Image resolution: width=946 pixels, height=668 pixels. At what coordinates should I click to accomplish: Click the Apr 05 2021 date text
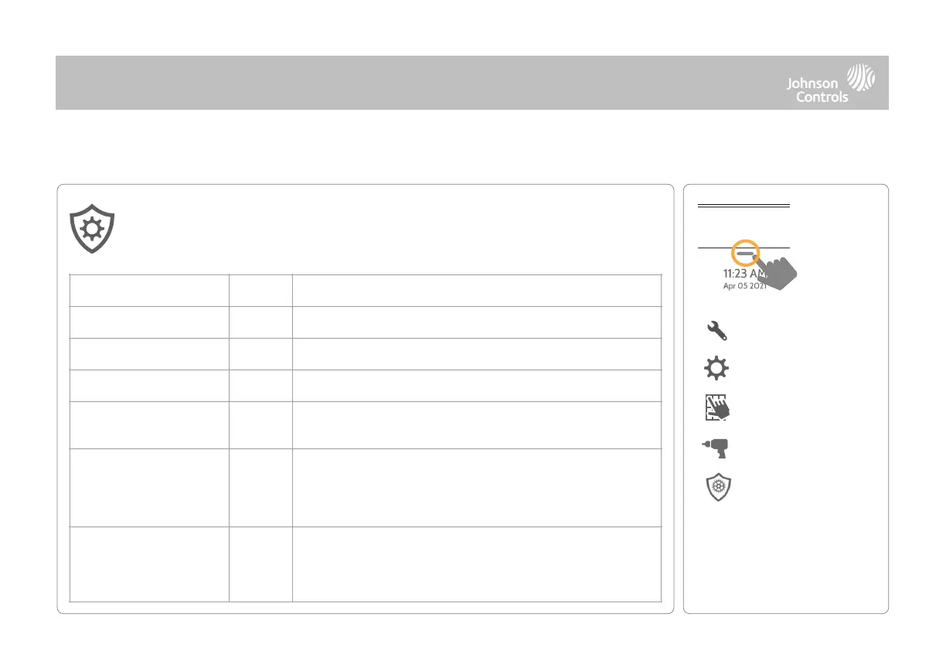pyautogui.click(x=738, y=285)
